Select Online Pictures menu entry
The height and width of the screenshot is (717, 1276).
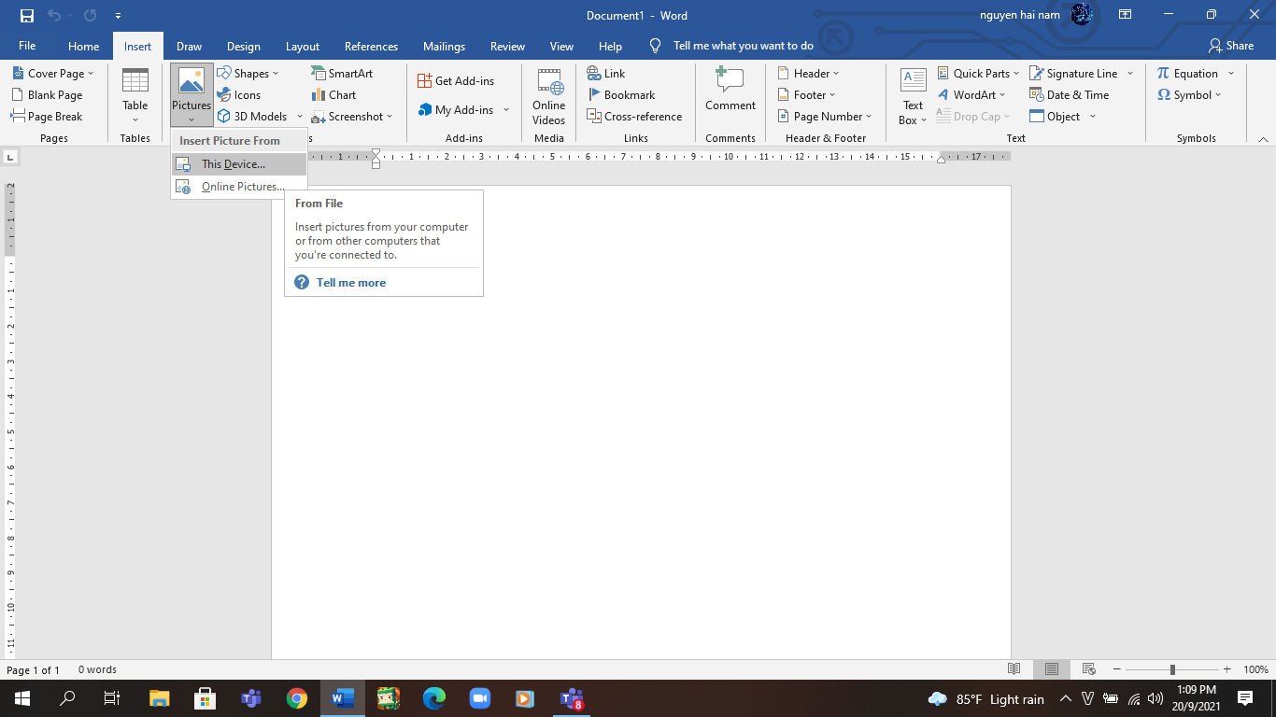click(x=239, y=187)
